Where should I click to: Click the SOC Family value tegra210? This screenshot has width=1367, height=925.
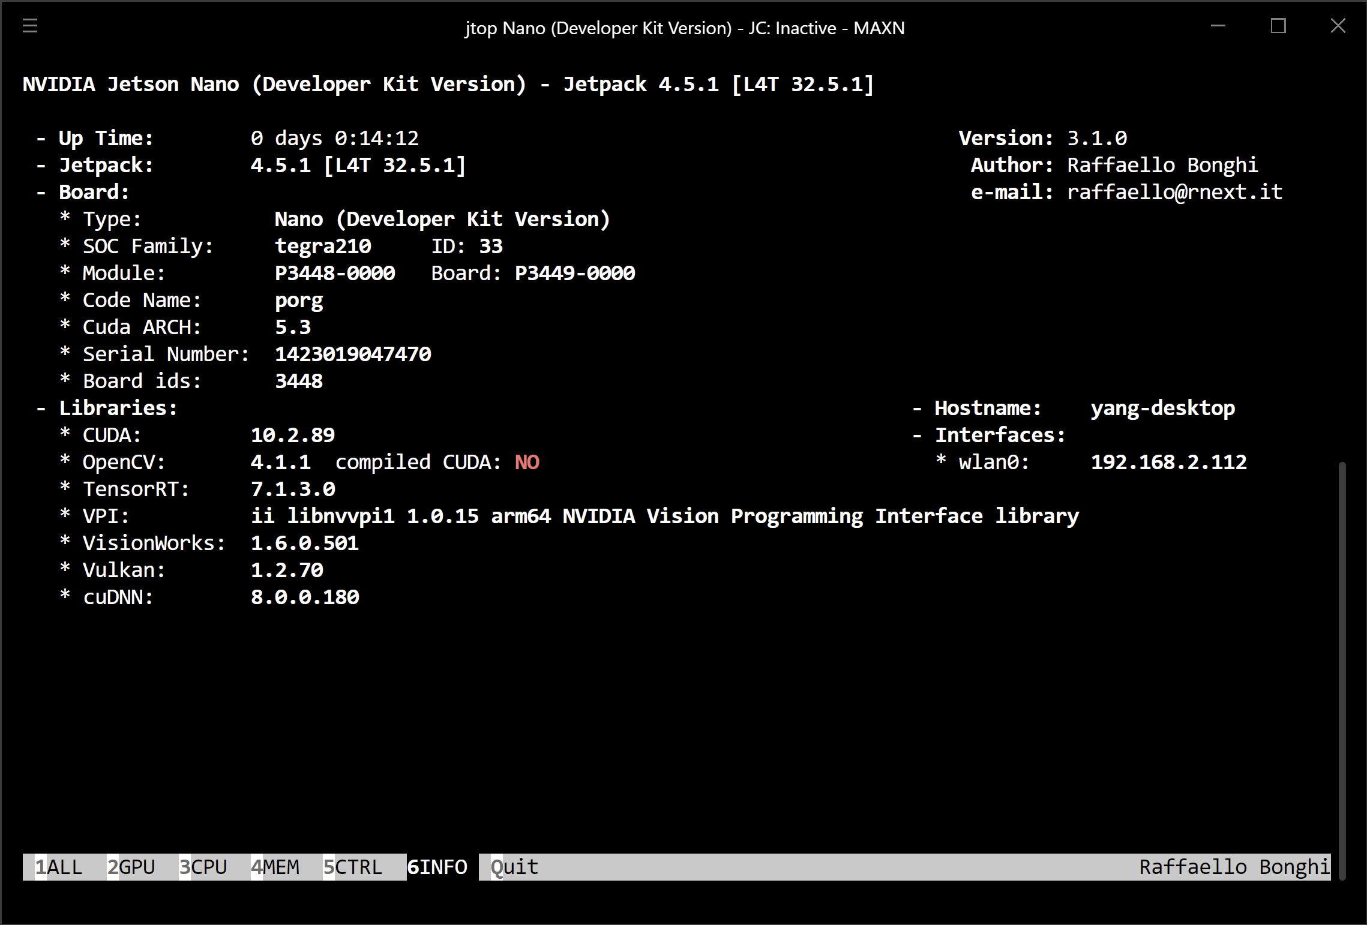323,246
